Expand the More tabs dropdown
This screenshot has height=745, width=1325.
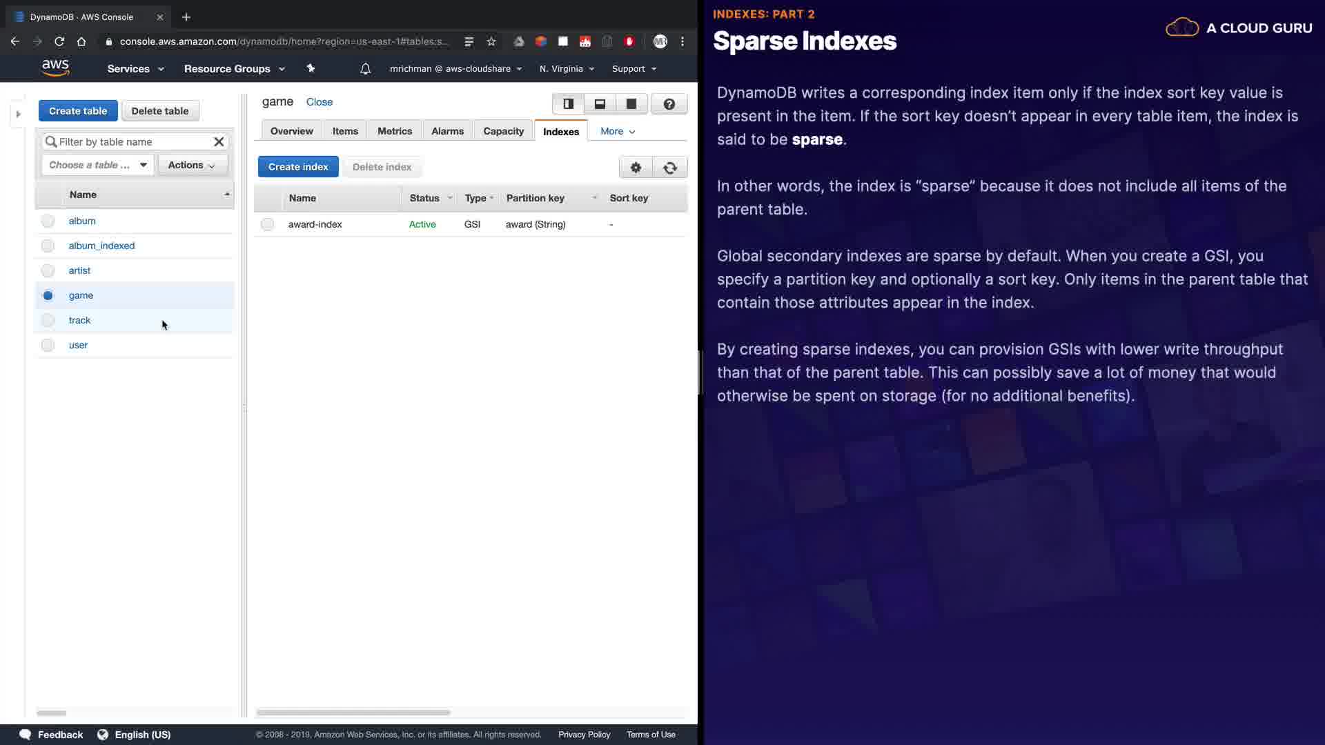click(618, 131)
